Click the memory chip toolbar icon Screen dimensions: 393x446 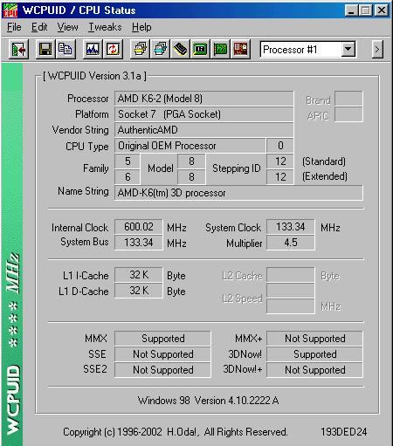tap(180, 49)
